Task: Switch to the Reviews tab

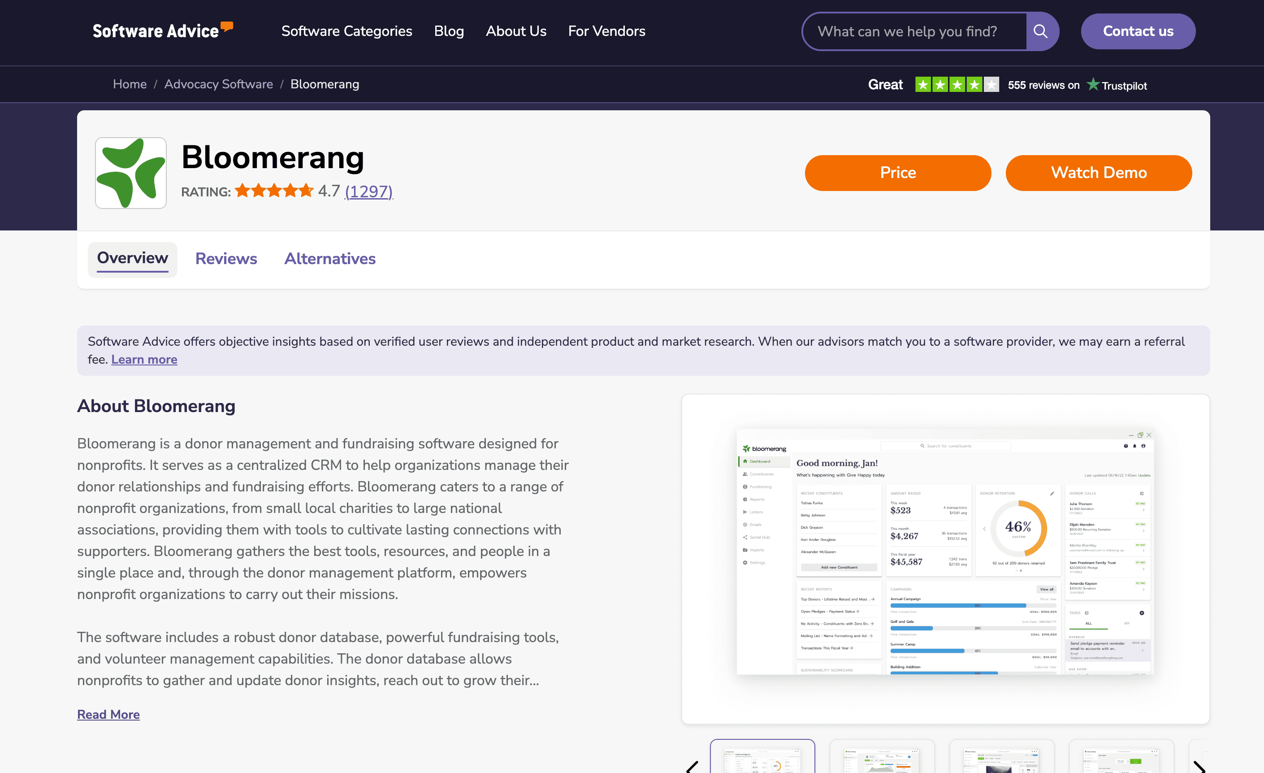Action: [x=226, y=259]
